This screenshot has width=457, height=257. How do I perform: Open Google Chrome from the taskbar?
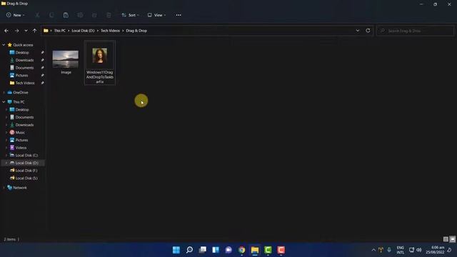tap(241, 250)
